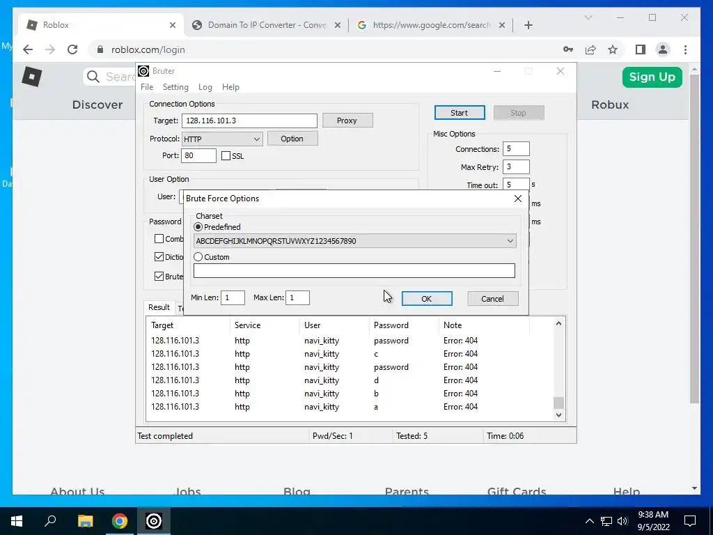Open the volume tray icon
This screenshot has width=713, height=535.
[x=622, y=521]
